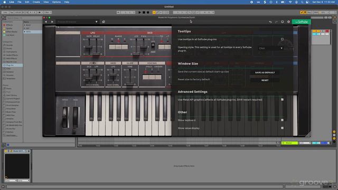Select Instruments category in Ableton browser
The width and height of the screenshot is (338, 190).
click(12, 52)
